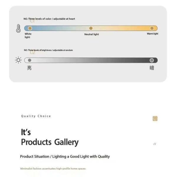Select the Neutral light point on slider
This screenshot has width=177, height=177.
pos(91,28)
